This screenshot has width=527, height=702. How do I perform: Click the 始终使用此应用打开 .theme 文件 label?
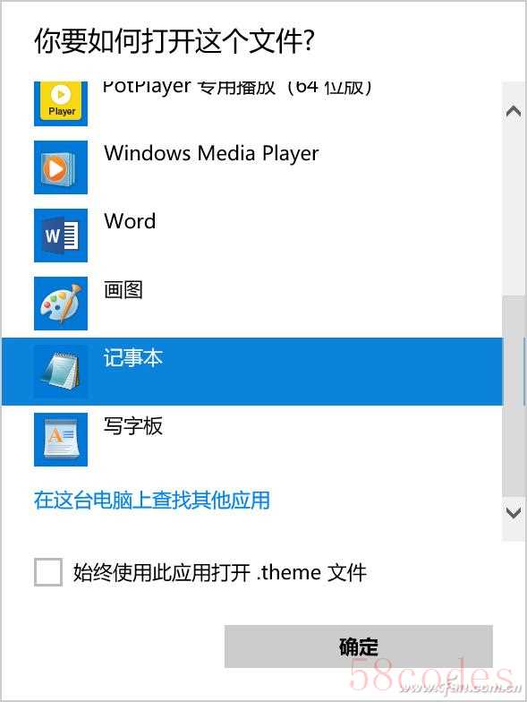click(x=220, y=573)
